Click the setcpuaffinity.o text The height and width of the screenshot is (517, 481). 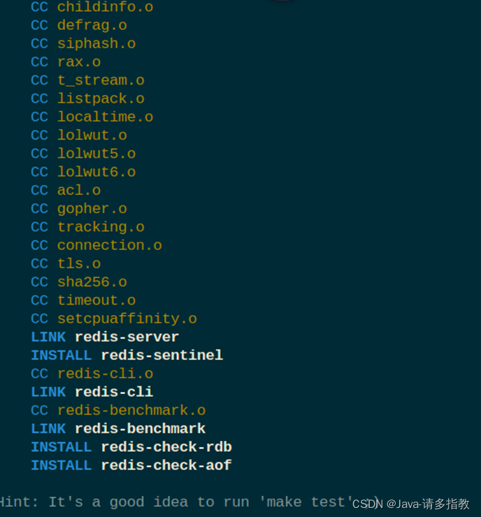coord(127,319)
